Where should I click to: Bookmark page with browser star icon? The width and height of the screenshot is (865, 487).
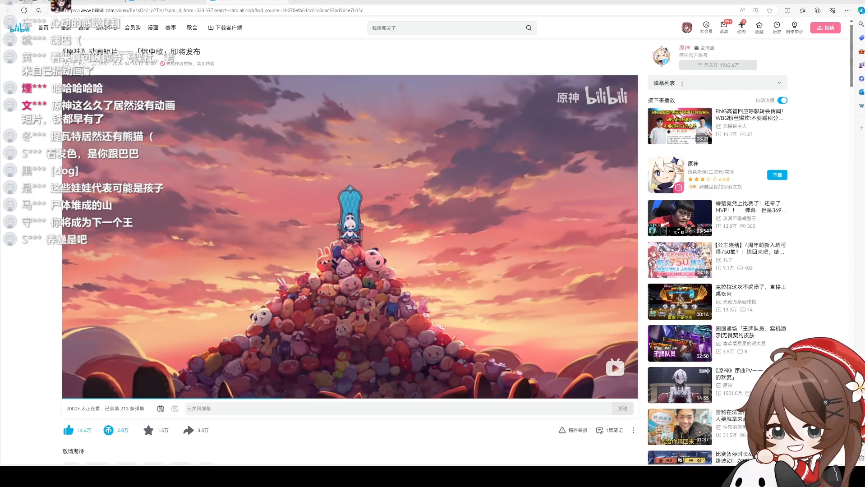[x=769, y=10]
